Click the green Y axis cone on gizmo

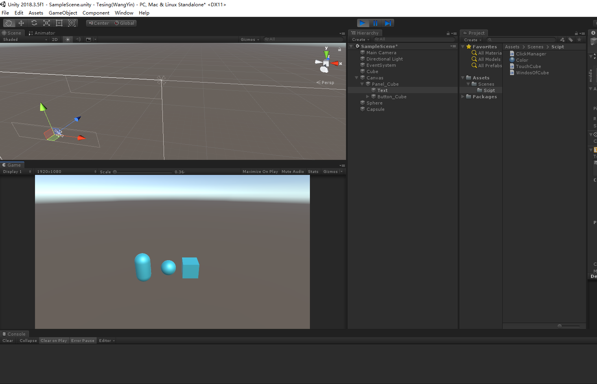point(326,54)
